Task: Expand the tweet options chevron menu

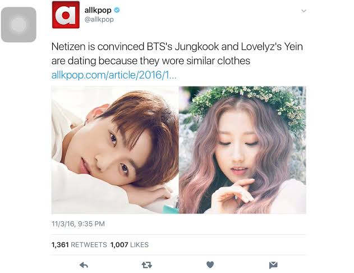Action: [304, 11]
